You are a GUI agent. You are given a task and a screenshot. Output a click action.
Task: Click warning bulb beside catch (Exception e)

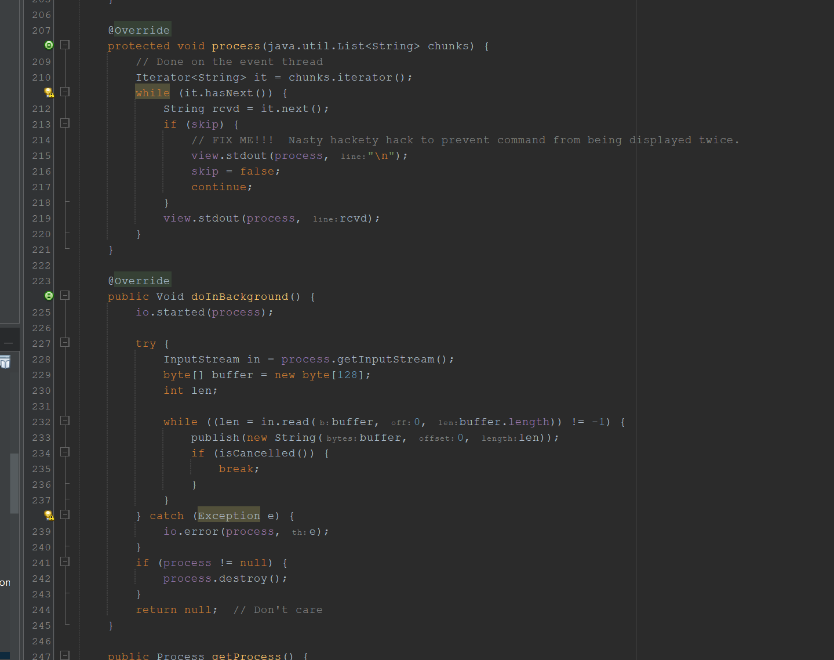point(49,515)
